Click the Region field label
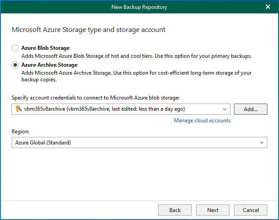This screenshot has width=279, height=220. [x=21, y=132]
